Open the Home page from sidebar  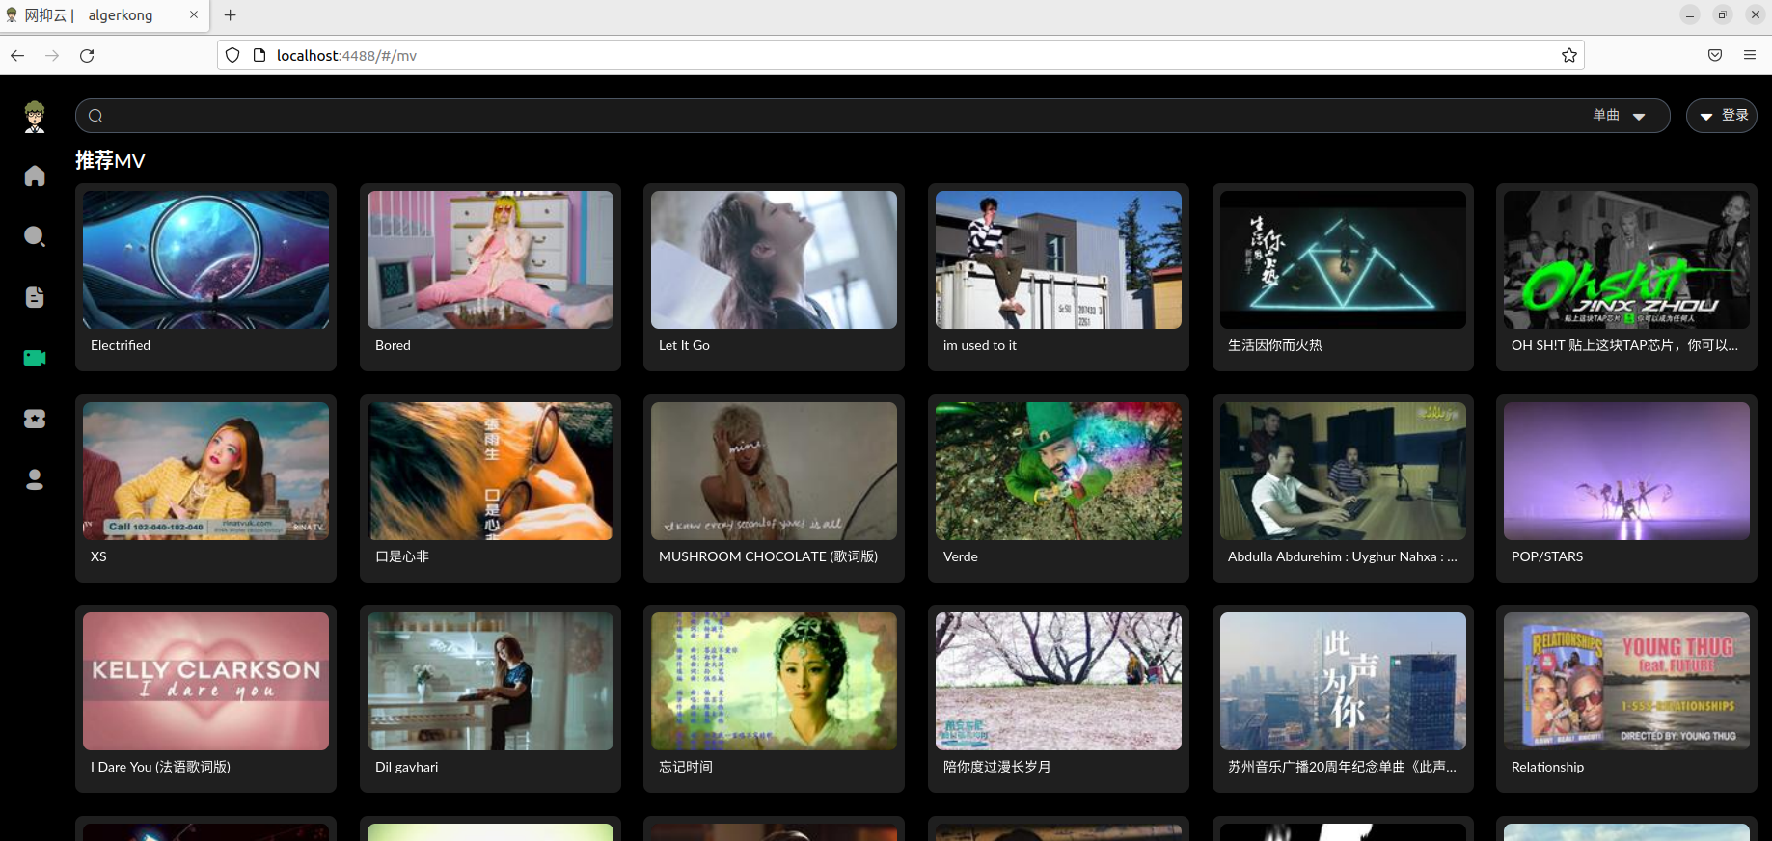pos(35,176)
